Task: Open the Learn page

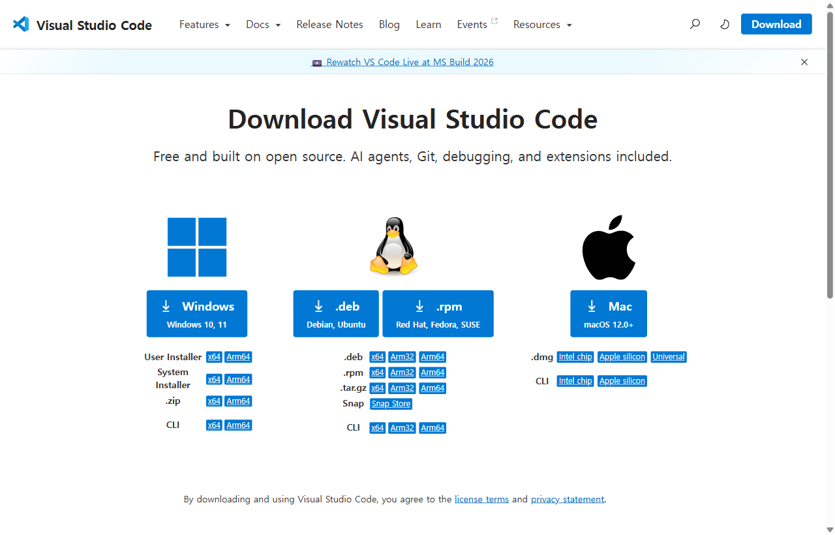Action: tap(429, 24)
